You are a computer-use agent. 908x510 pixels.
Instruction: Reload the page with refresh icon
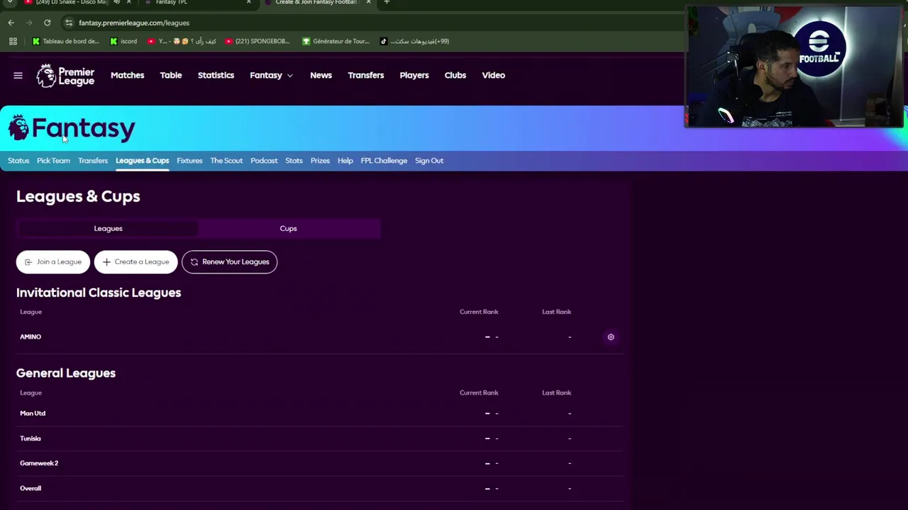(x=47, y=23)
